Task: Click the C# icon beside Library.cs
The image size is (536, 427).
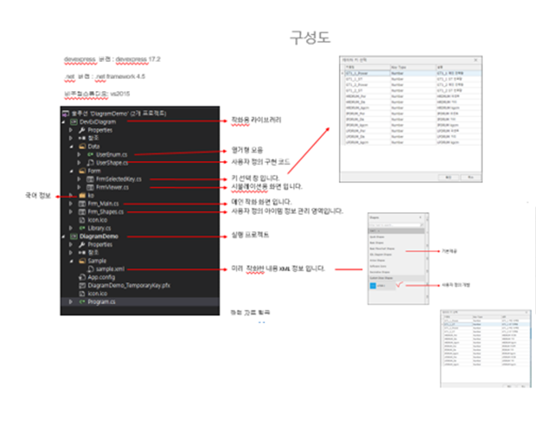Action: click(x=82, y=228)
